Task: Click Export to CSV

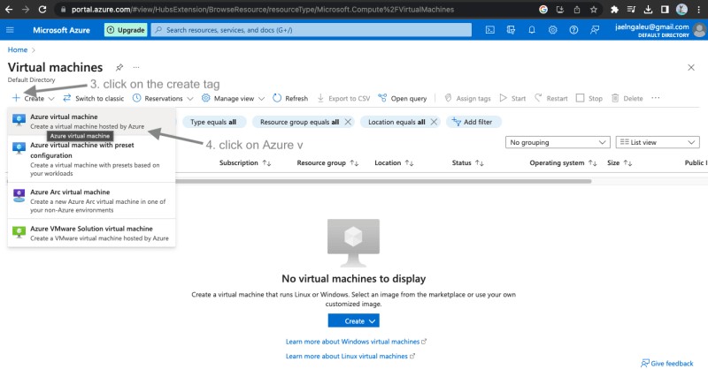Action: pos(343,98)
